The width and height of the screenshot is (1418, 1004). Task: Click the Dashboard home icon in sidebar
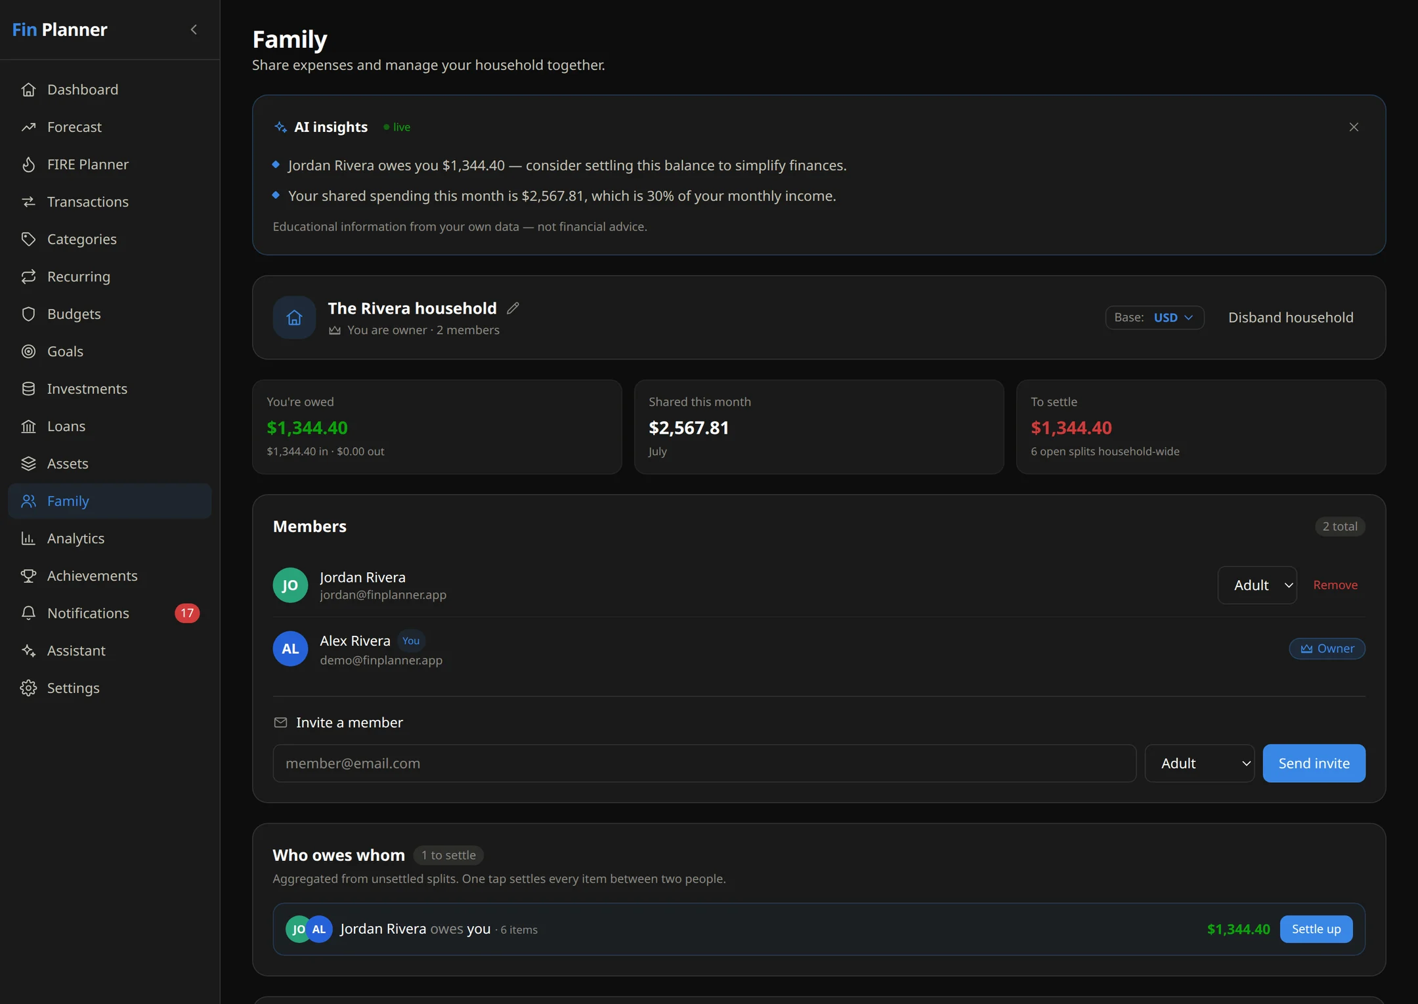tap(28, 89)
